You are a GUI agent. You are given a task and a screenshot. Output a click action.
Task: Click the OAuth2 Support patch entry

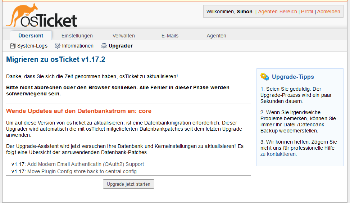pos(86,164)
